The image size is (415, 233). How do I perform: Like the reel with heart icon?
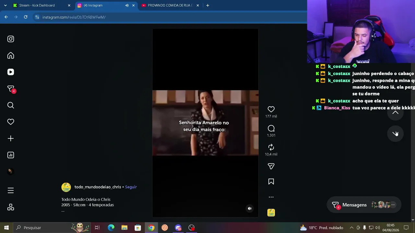[271, 109]
